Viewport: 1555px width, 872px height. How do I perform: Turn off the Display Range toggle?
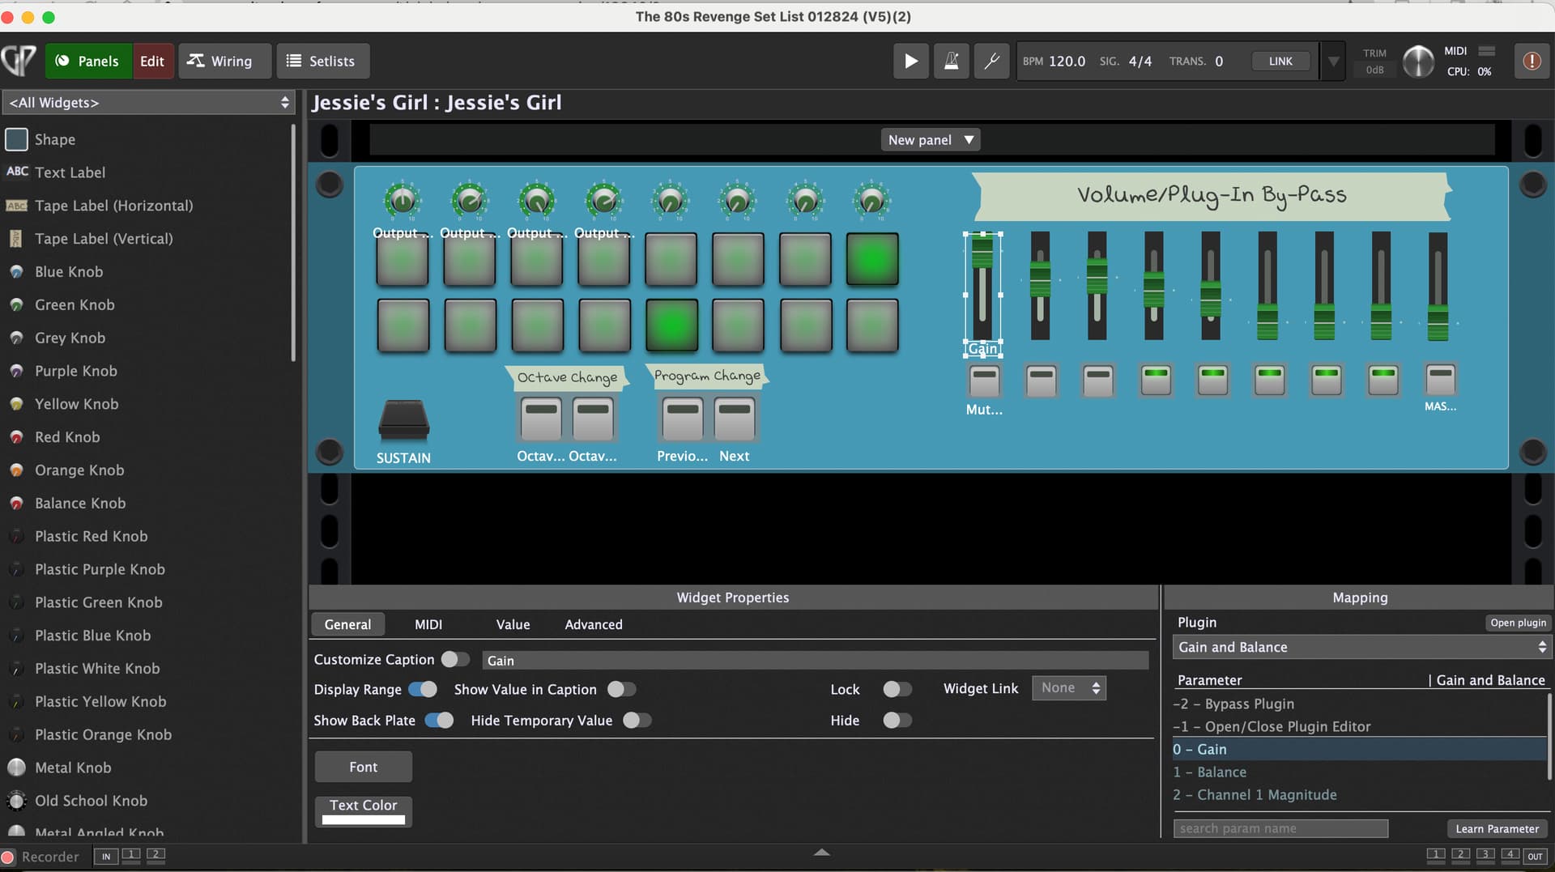[423, 689]
